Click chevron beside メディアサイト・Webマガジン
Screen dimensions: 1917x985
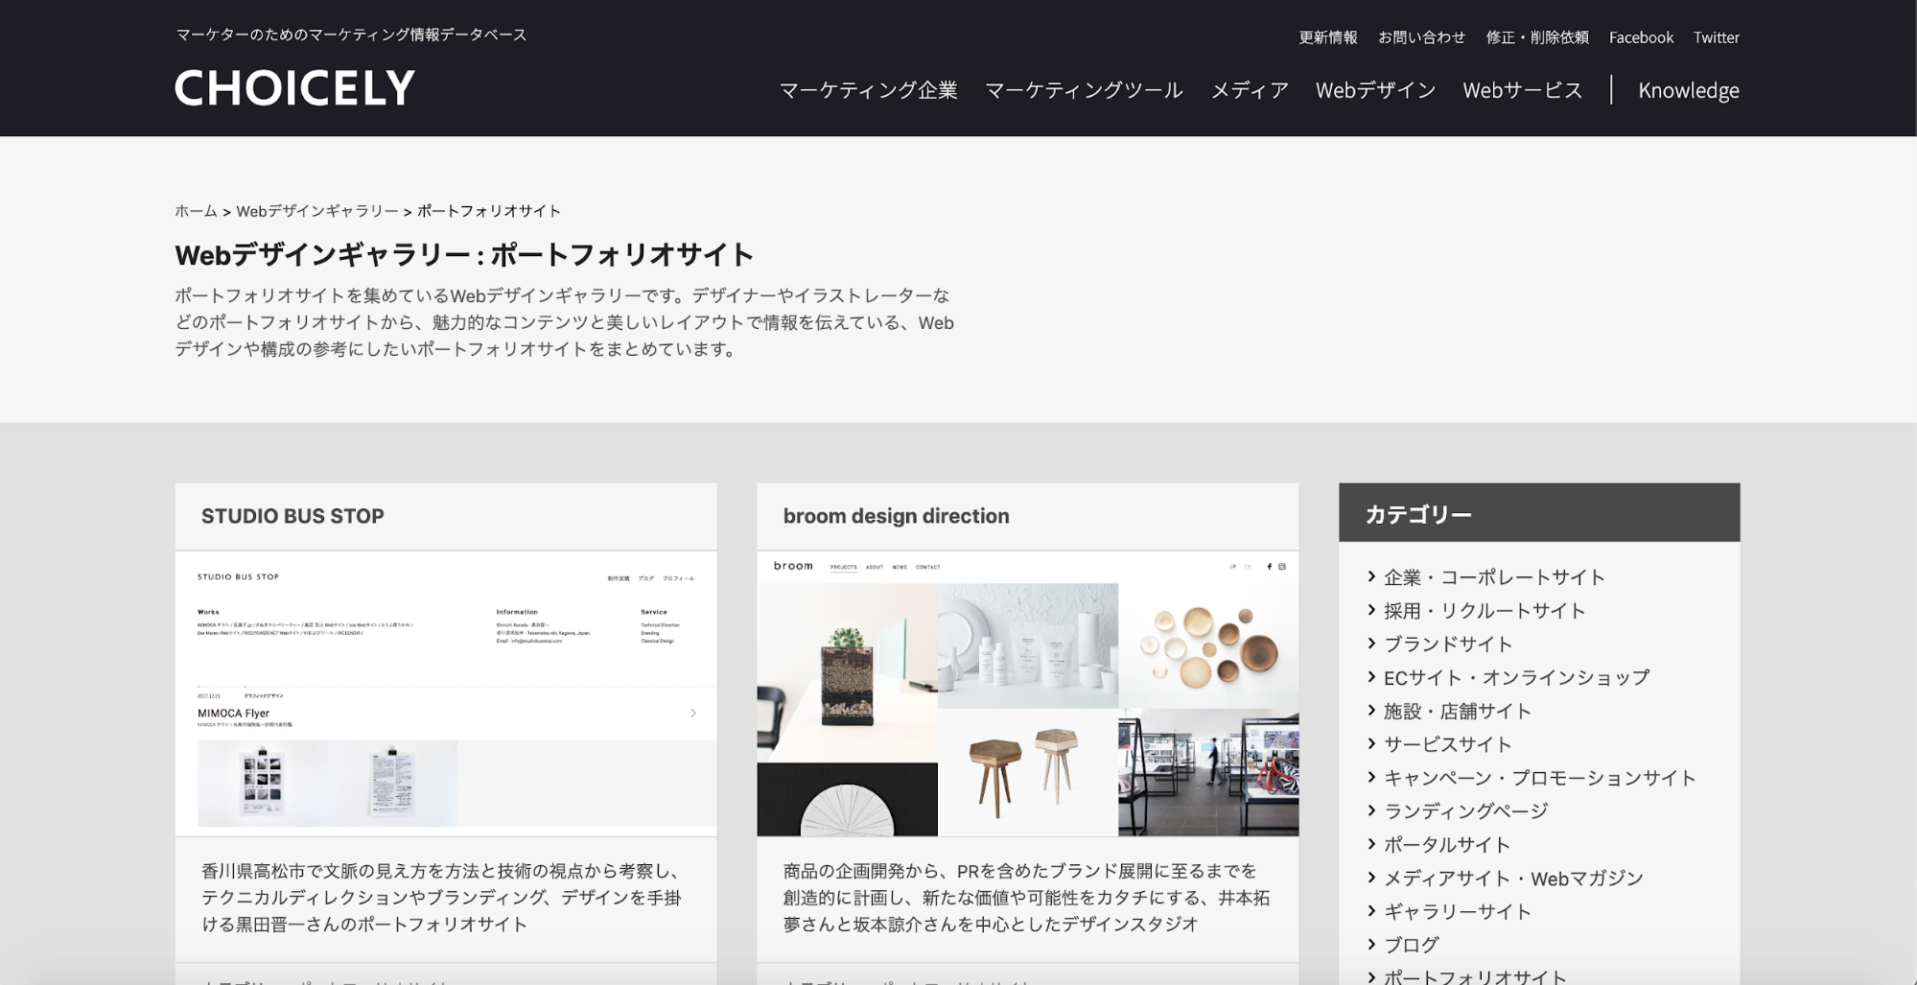tap(1371, 878)
